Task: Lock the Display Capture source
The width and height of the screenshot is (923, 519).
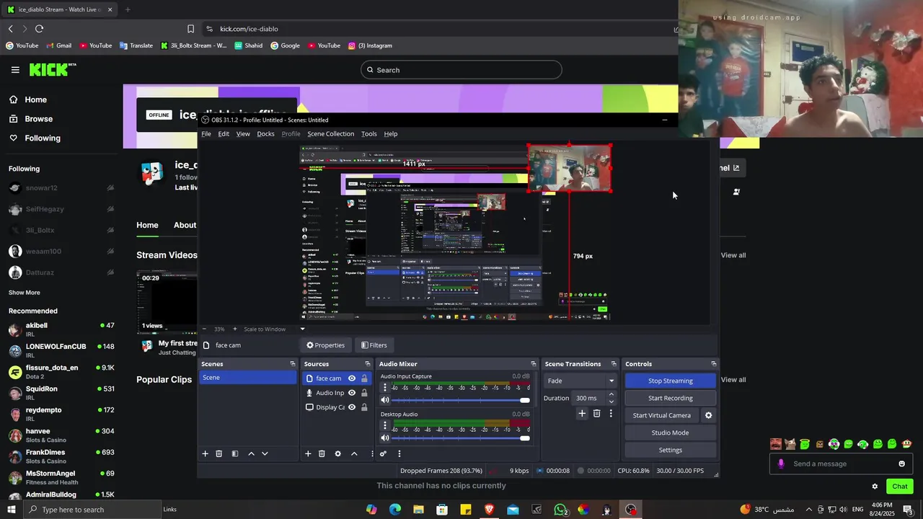Action: pyautogui.click(x=364, y=407)
